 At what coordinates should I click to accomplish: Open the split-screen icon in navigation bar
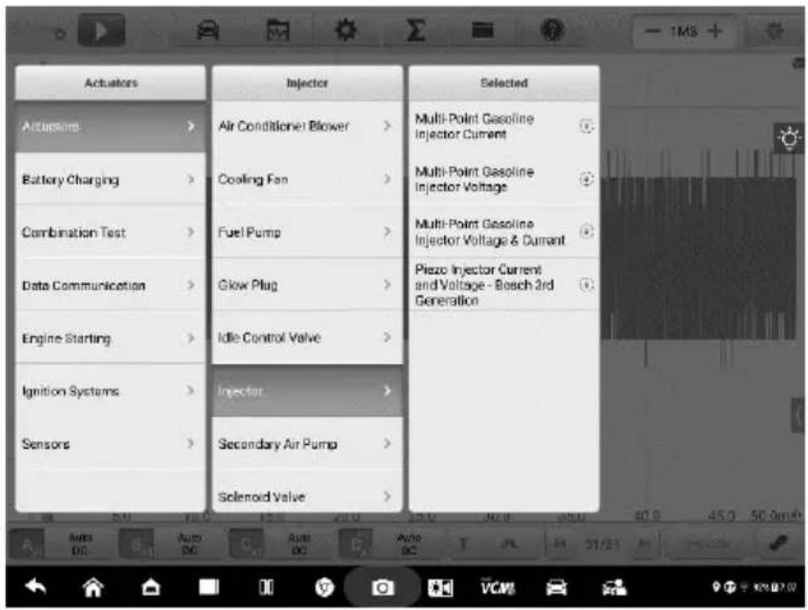pos(267,587)
